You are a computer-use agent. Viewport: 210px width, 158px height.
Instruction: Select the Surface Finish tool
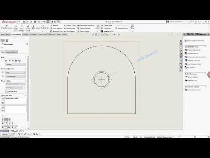(70, 25)
